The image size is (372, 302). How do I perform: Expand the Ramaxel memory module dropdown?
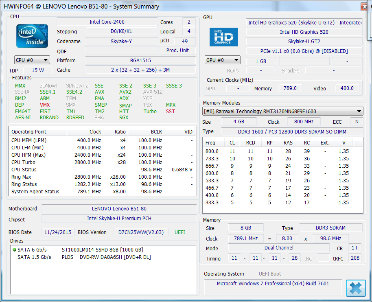283,111
